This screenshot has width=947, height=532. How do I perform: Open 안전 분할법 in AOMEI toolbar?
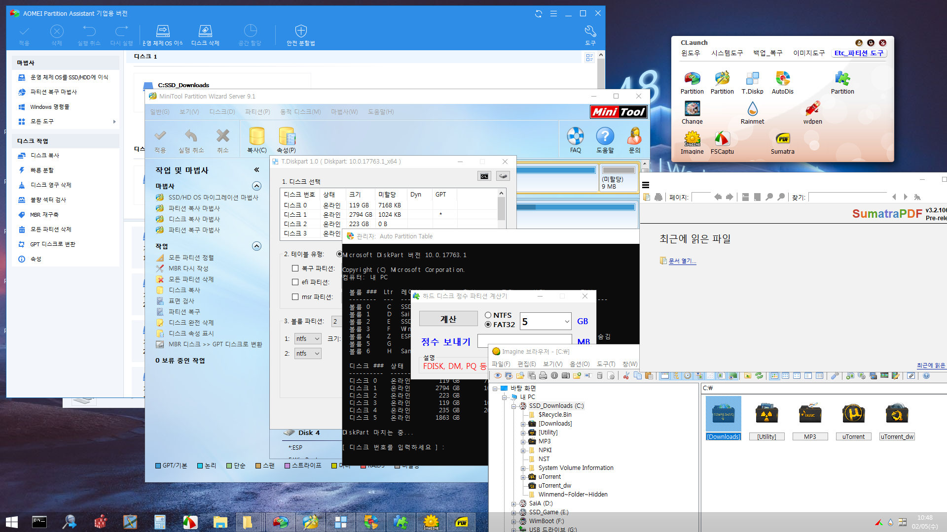pos(301,35)
